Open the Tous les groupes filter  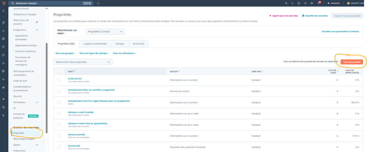[x=65, y=53]
